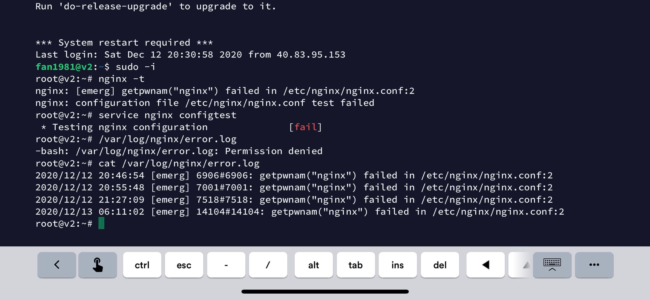Tap the partially visible up arrow key
Viewport: 650px width, 300px height.
(x=521, y=265)
